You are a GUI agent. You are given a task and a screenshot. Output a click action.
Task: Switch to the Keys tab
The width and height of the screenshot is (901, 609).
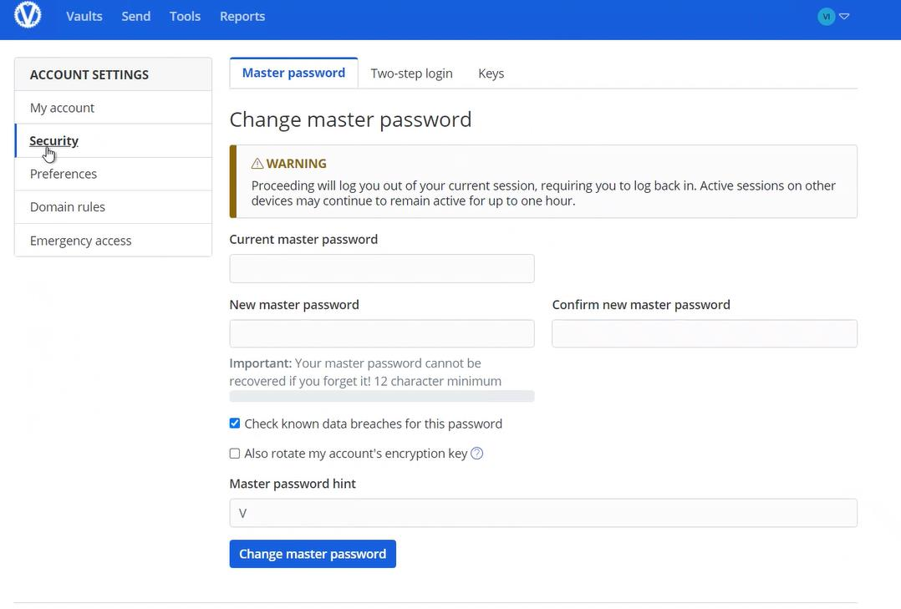[491, 74]
